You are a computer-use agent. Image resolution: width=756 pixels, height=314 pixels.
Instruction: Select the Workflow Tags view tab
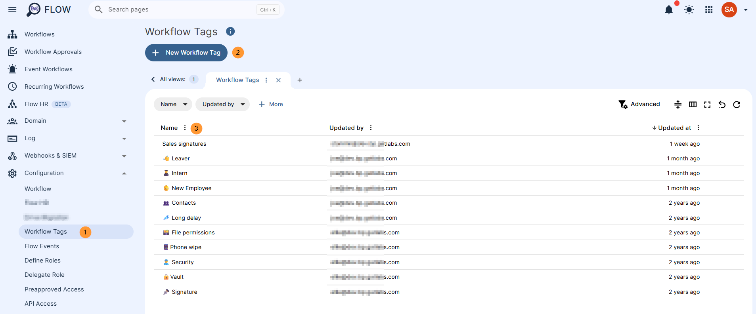(237, 80)
